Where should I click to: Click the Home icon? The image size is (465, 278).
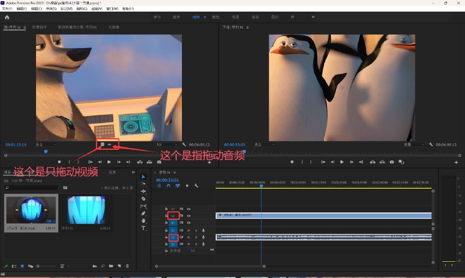coord(7,17)
